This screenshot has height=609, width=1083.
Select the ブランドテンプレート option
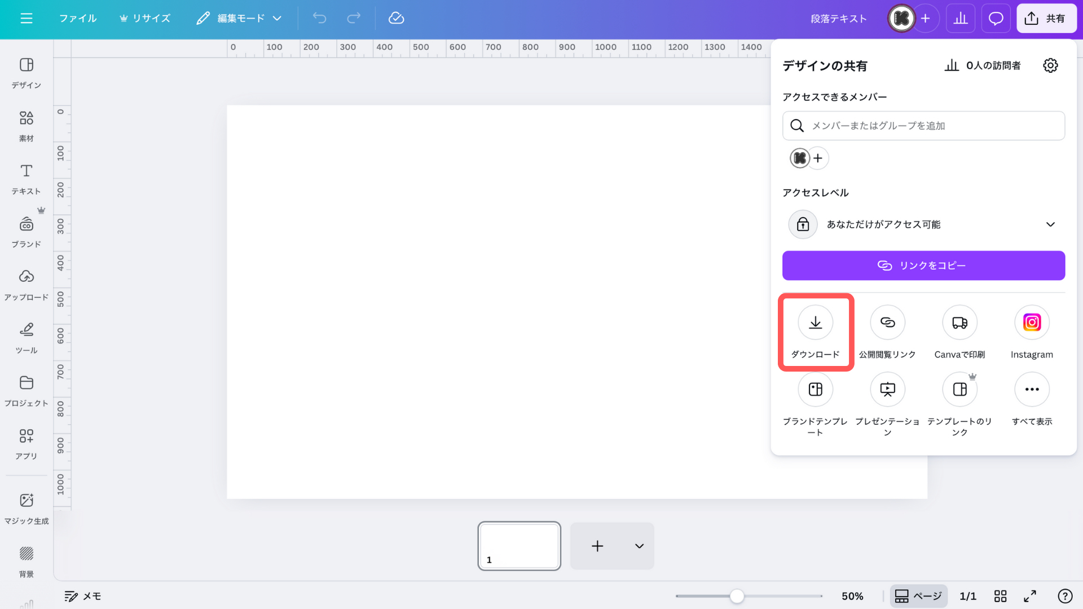click(816, 404)
